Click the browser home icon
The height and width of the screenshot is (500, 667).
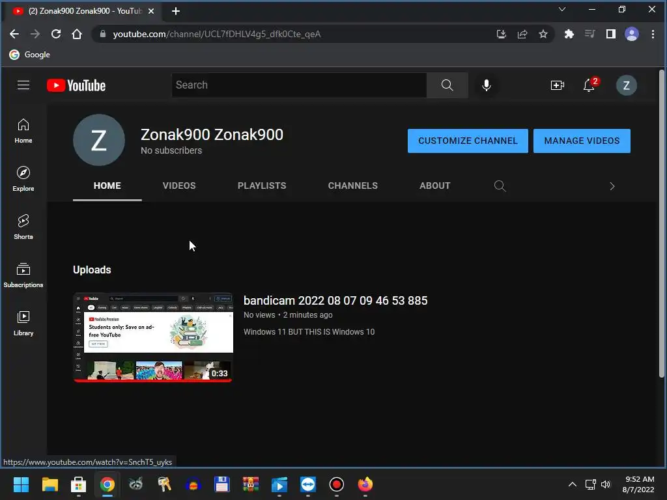[77, 34]
